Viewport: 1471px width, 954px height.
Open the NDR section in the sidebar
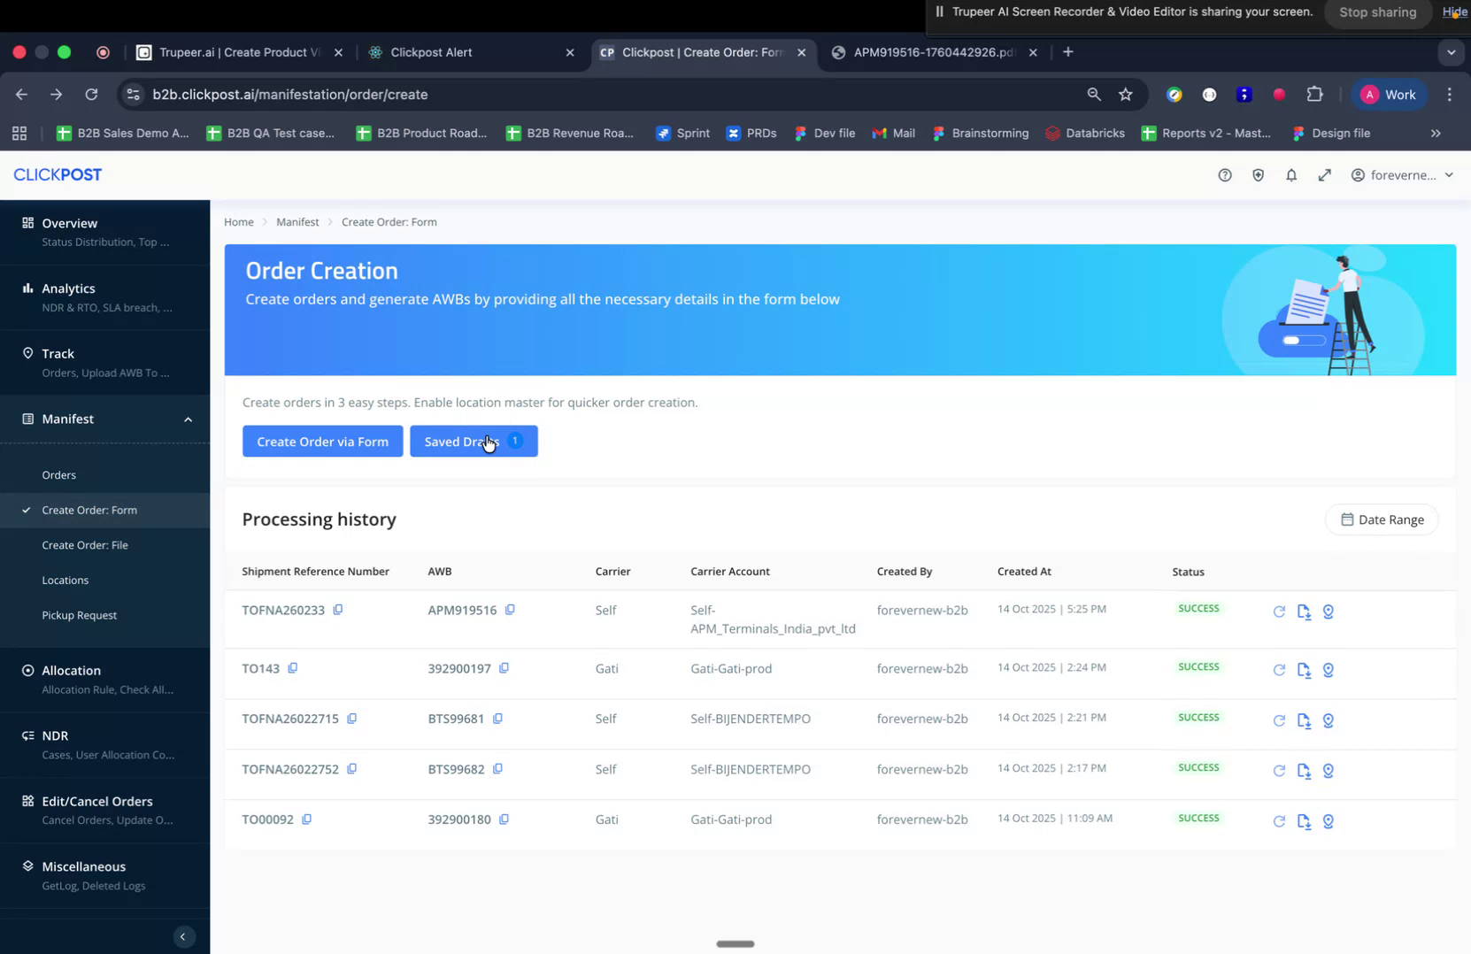55,735
